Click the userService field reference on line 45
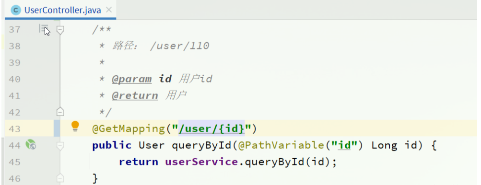This screenshot has width=481, height=185. [x=201, y=162]
